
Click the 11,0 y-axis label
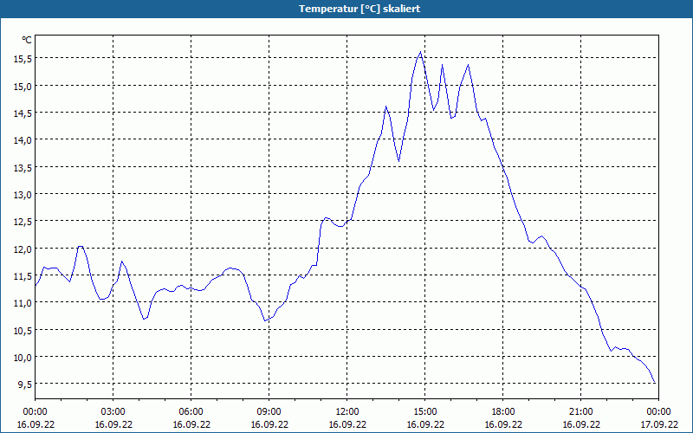coord(23,303)
